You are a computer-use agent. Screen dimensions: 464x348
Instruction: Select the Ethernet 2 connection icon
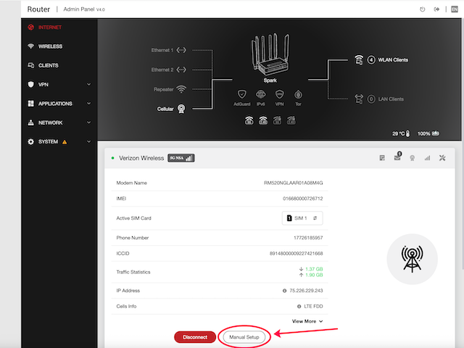coord(181,70)
